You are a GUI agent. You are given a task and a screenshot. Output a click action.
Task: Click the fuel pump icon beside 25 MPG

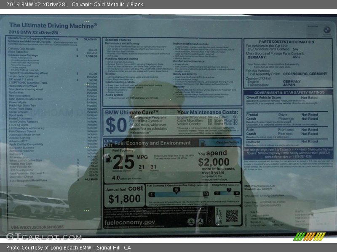(x=108, y=159)
